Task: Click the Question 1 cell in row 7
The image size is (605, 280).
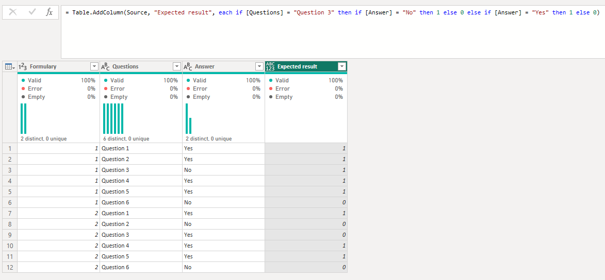Action: 141,213
